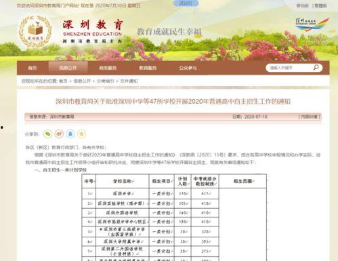Click the 深圳大学附属中学 table cell
338x261 pixels.
pyautogui.click(x=123, y=241)
